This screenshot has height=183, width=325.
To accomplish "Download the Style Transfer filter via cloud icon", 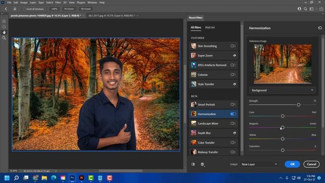I will point(235,84).
